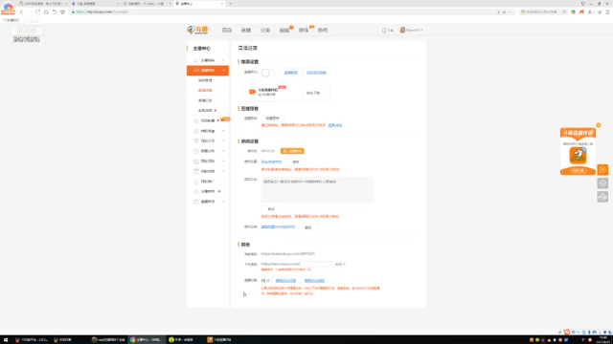Click the gray home-shaped floating side icon
The image size is (613, 344).
602,183
